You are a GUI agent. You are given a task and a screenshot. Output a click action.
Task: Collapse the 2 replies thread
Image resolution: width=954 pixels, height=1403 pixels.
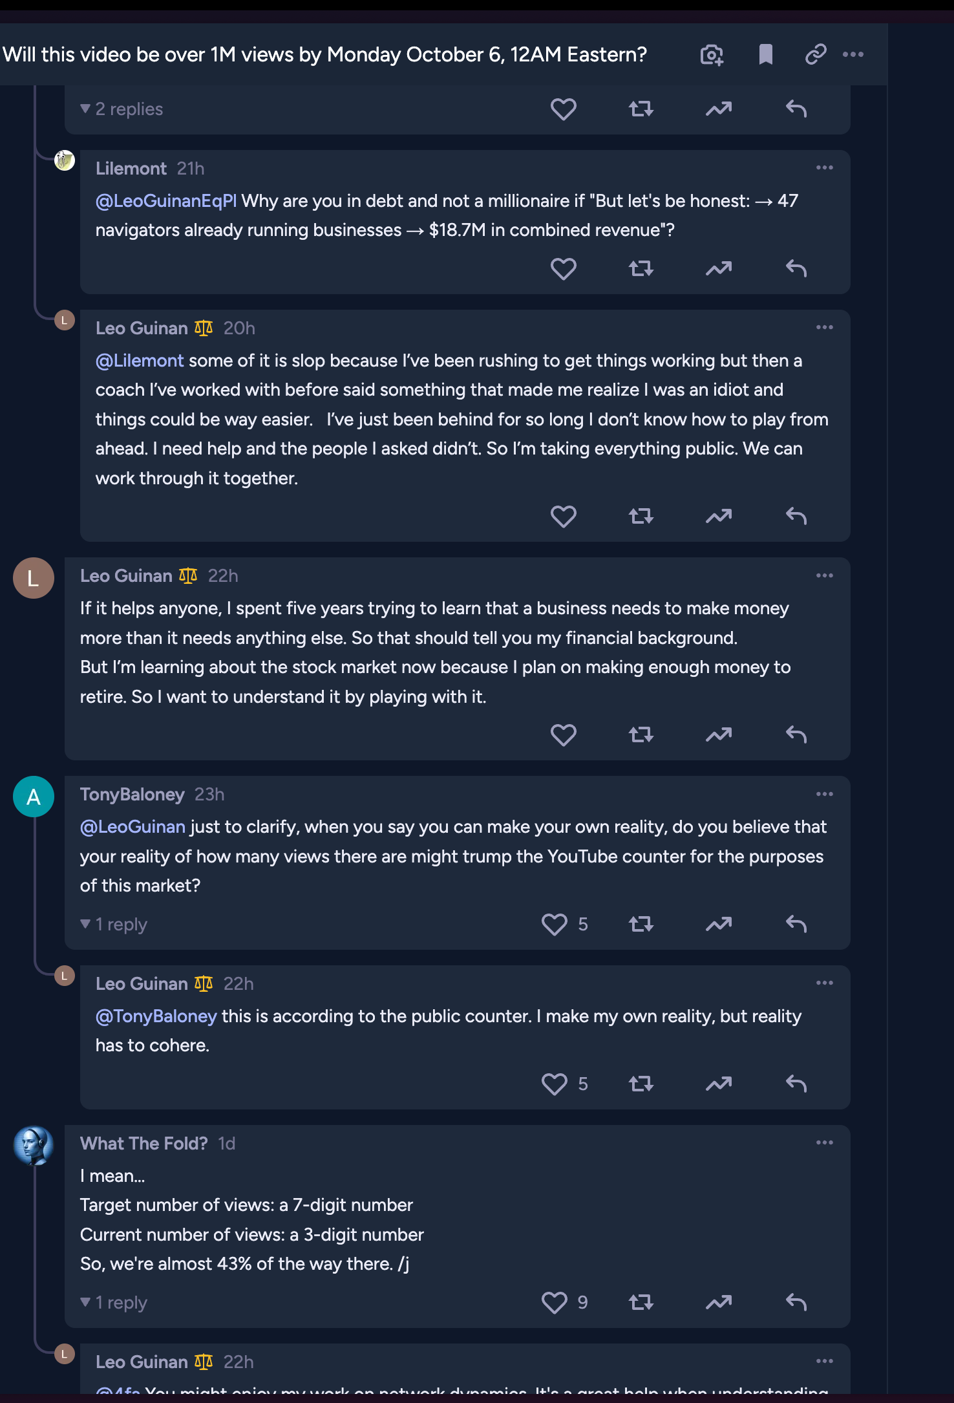pyautogui.click(x=122, y=109)
